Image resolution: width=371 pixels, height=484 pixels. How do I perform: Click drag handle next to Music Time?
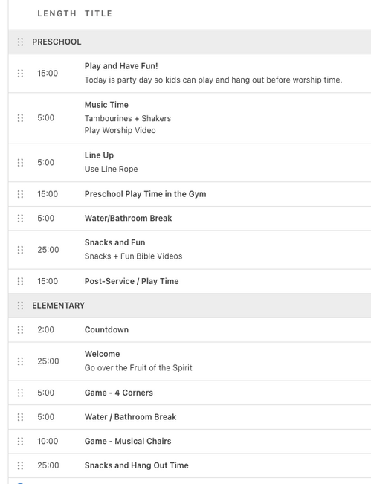click(20, 118)
